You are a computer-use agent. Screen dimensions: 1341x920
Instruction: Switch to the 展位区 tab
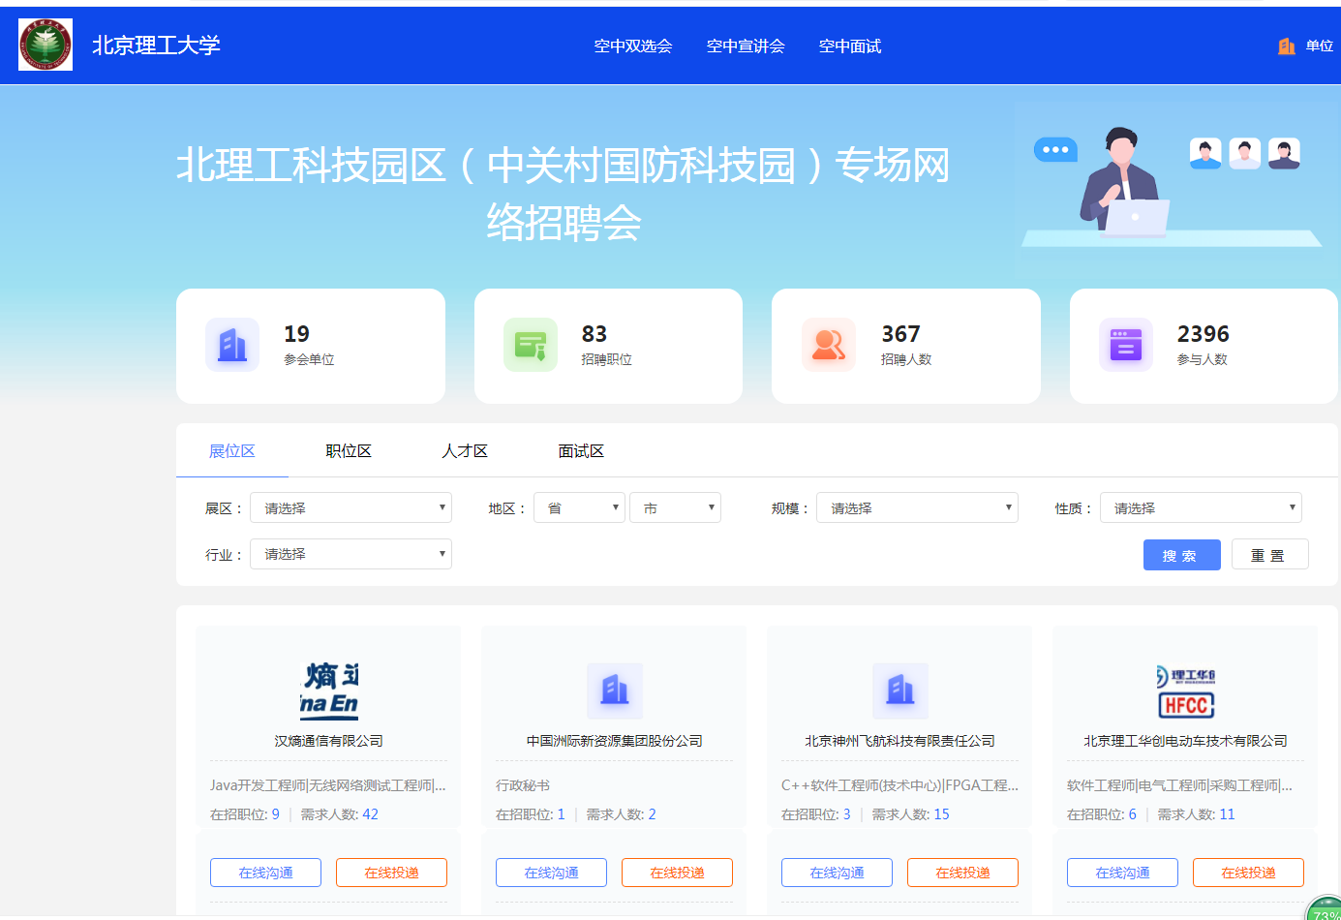(x=232, y=451)
